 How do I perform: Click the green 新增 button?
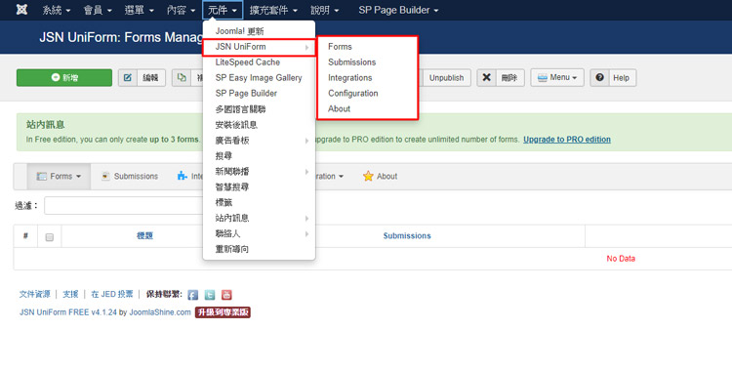coord(64,77)
